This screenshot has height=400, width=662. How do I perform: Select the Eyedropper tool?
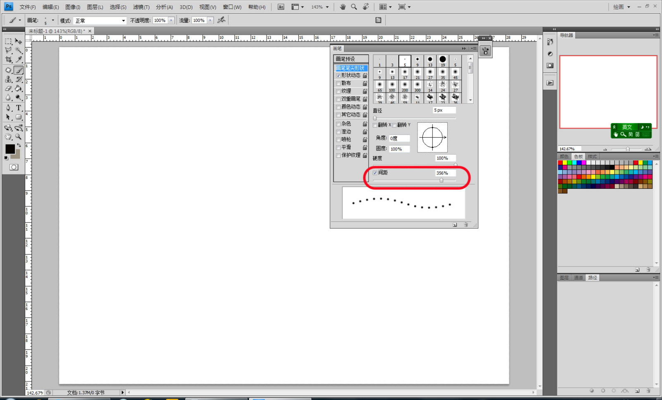[19, 60]
